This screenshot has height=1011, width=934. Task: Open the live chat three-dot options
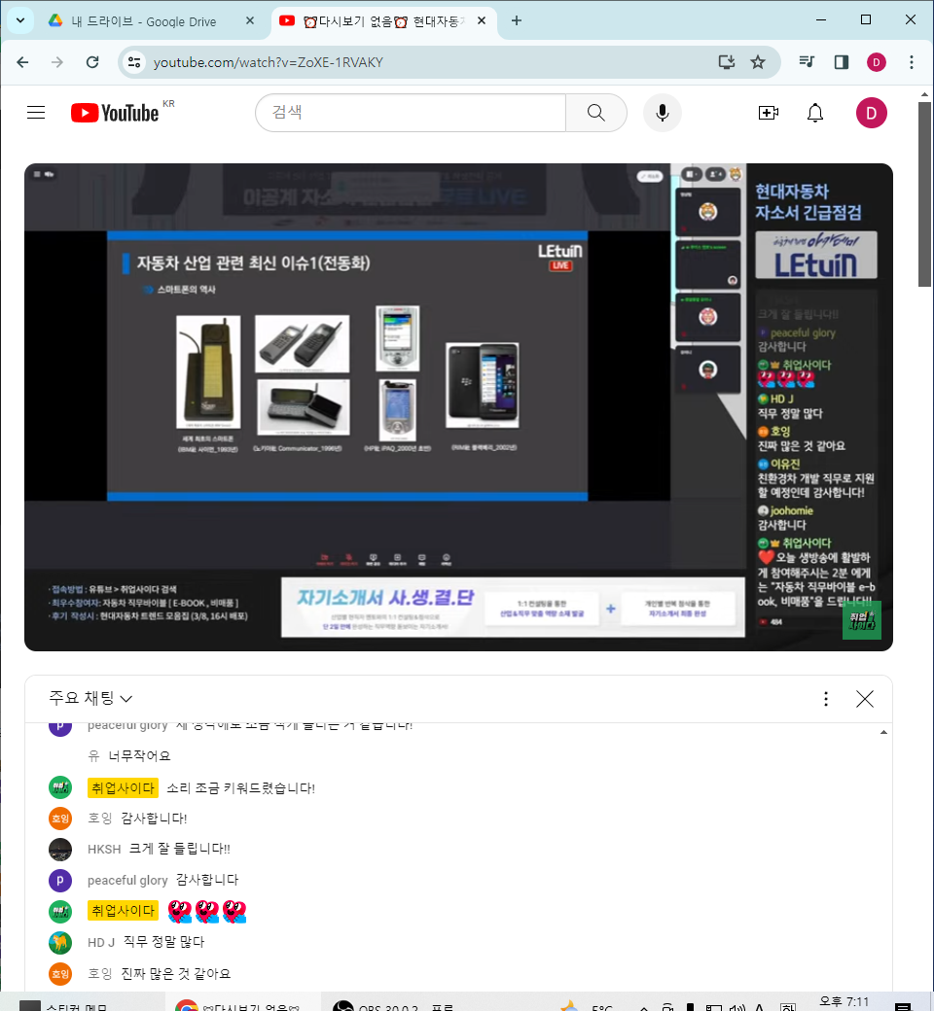pos(826,698)
